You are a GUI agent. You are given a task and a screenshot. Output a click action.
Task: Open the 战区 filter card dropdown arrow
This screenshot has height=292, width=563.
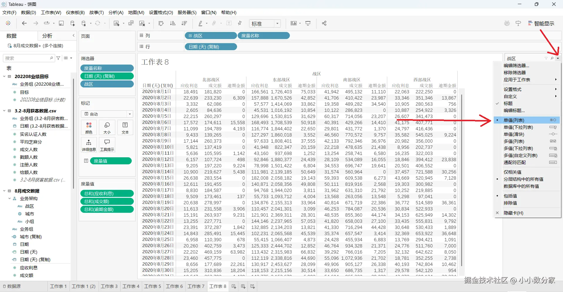(x=558, y=58)
